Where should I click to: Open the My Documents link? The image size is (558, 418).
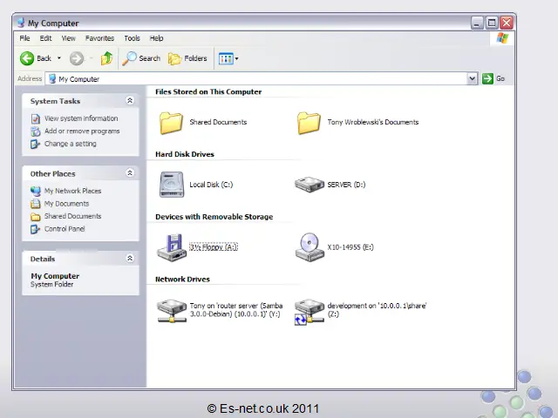[66, 204]
